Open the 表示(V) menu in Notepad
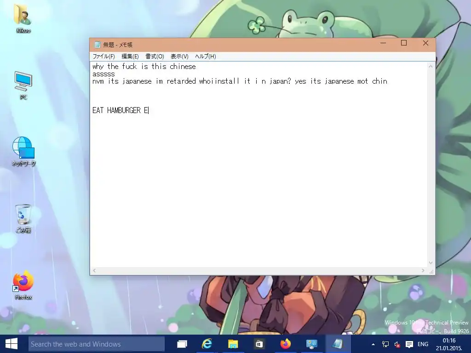The height and width of the screenshot is (353, 471). point(179,57)
